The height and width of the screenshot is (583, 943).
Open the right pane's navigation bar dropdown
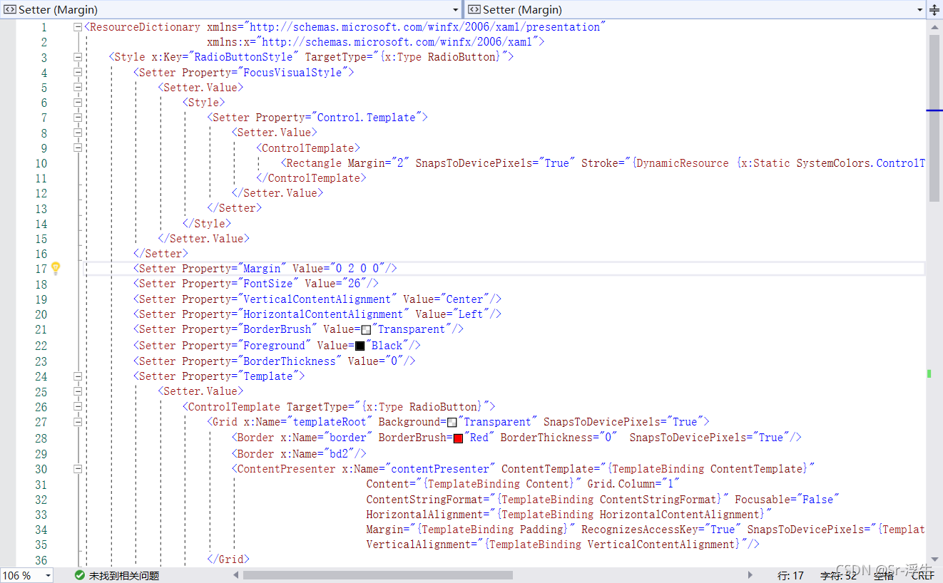(x=920, y=9)
